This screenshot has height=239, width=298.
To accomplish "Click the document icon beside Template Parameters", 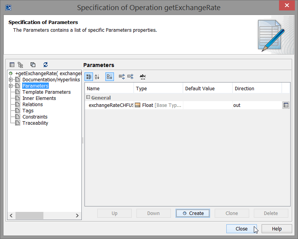I will click(18, 92).
